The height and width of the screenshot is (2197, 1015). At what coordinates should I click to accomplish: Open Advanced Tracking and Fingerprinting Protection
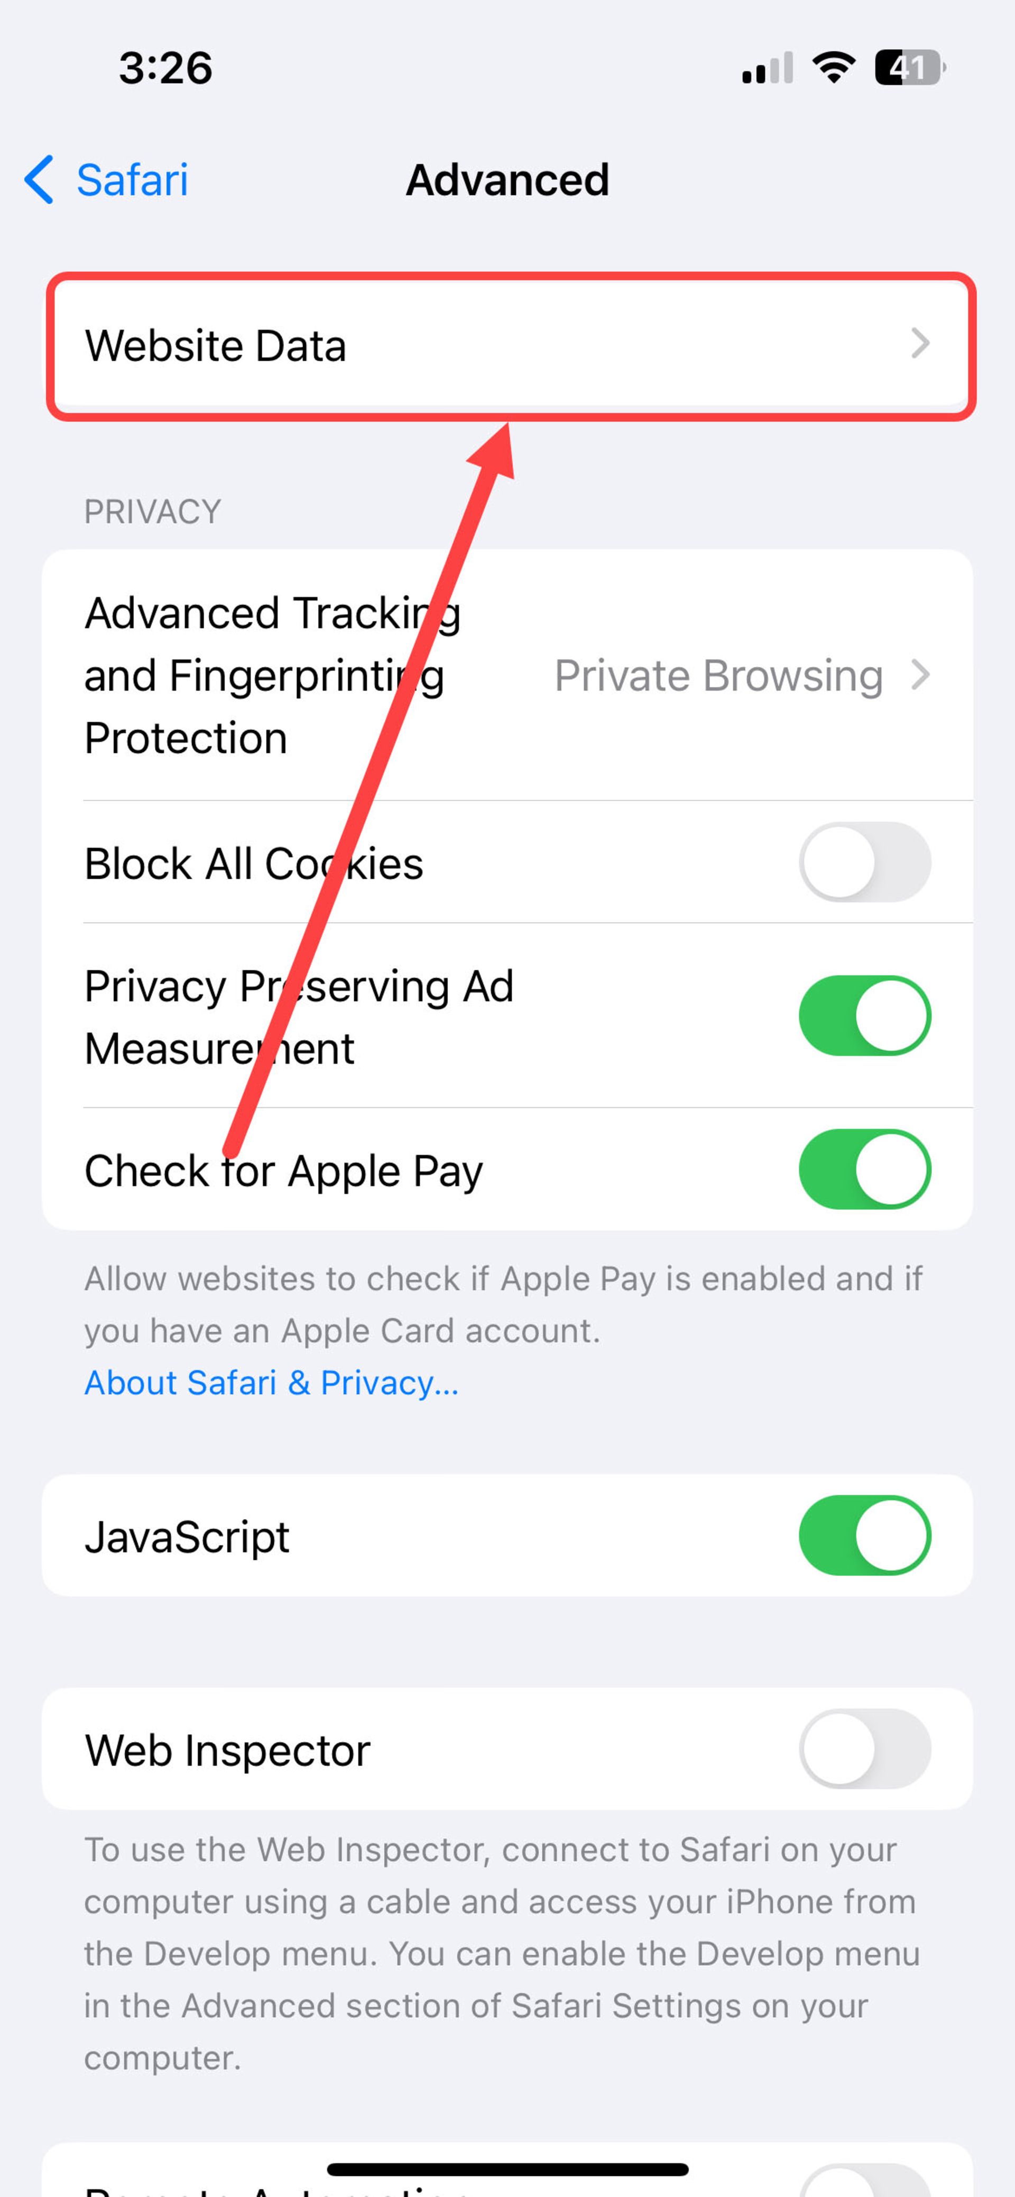(508, 675)
